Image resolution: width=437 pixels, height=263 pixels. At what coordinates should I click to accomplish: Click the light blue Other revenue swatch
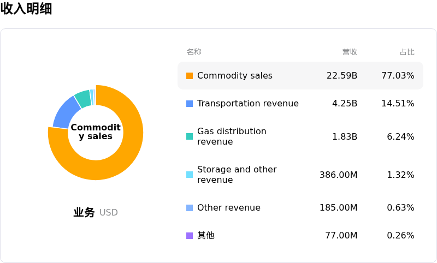190,208
